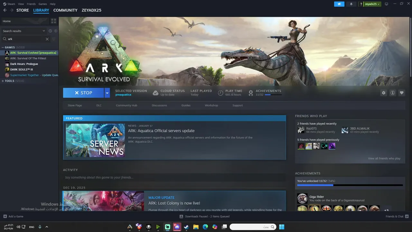Open the game's Store Page link
The width and height of the screenshot is (412, 232).
click(x=75, y=105)
